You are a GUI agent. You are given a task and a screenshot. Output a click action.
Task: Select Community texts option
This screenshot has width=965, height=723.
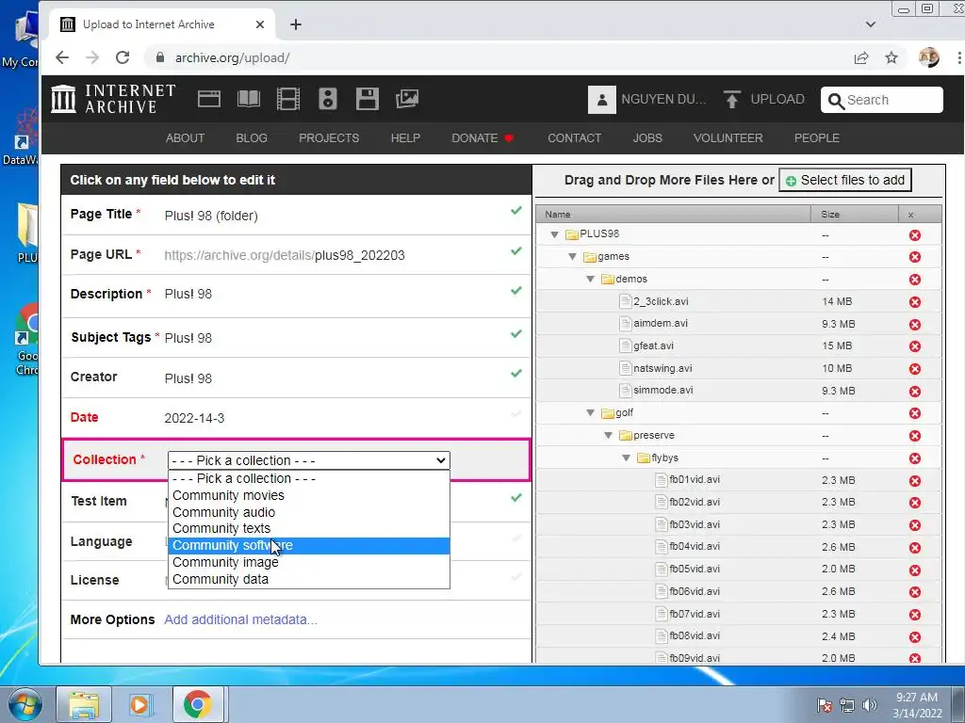point(309,529)
